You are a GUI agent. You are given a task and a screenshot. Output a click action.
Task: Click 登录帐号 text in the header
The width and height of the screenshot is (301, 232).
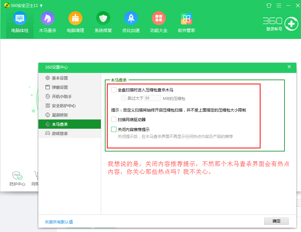tap(274, 29)
